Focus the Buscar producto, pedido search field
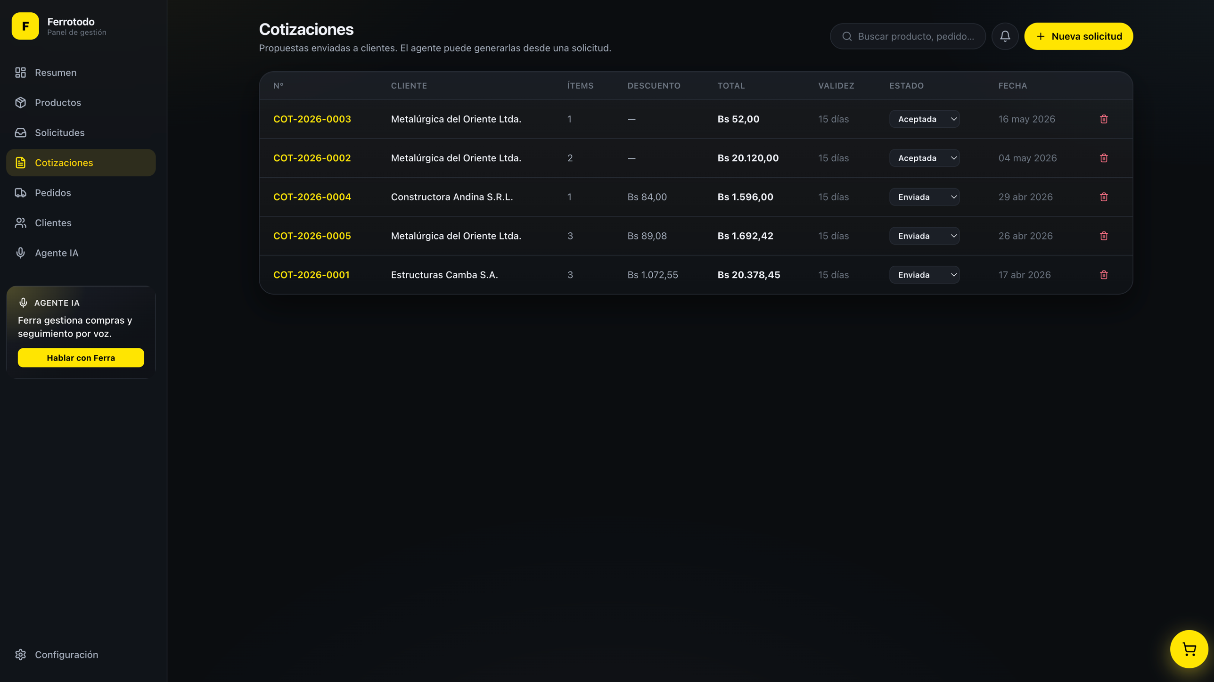Screen dimensions: 1214x682 coord(908,36)
